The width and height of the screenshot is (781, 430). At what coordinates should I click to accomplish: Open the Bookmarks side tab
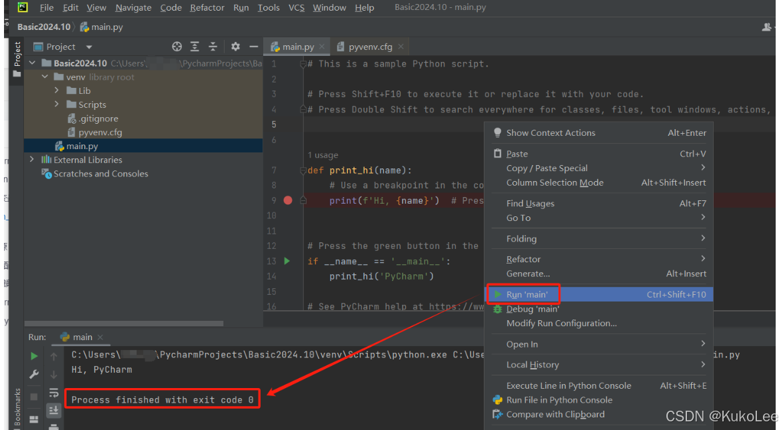[17, 407]
